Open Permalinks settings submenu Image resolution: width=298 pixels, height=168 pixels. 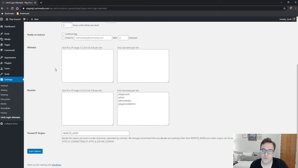[5, 108]
